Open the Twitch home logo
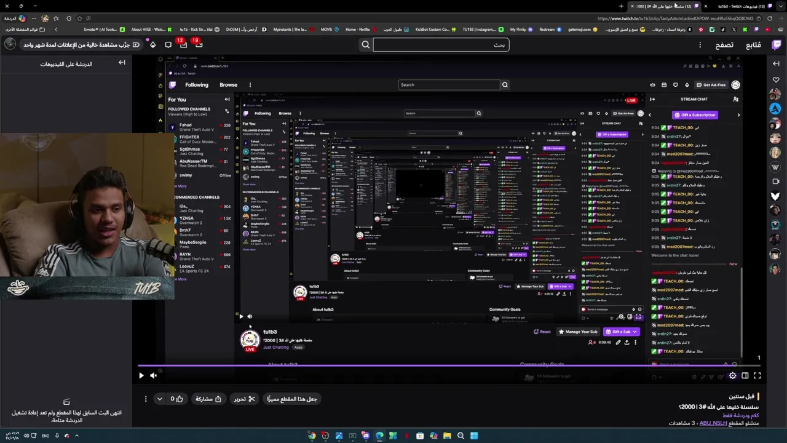 coord(777,44)
